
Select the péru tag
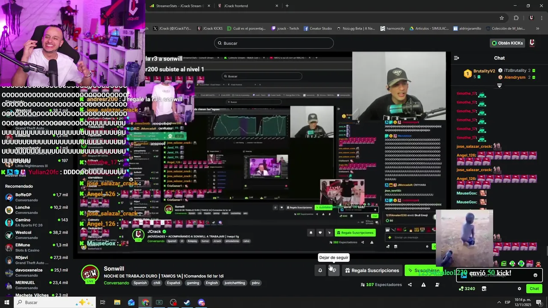(256, 283)
